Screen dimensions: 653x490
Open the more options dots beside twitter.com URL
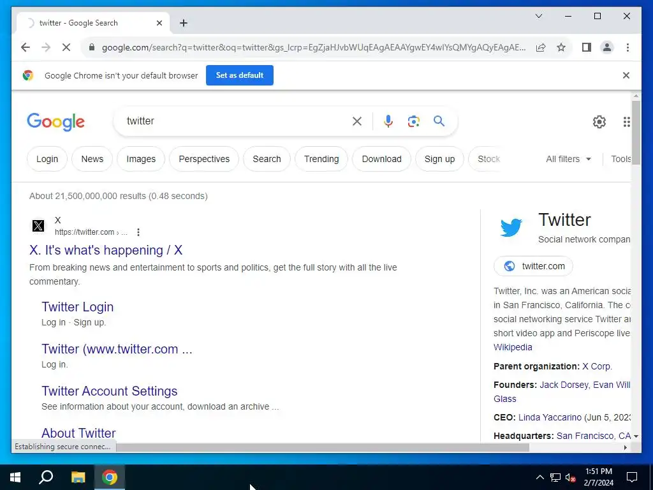tap(138, 232)
